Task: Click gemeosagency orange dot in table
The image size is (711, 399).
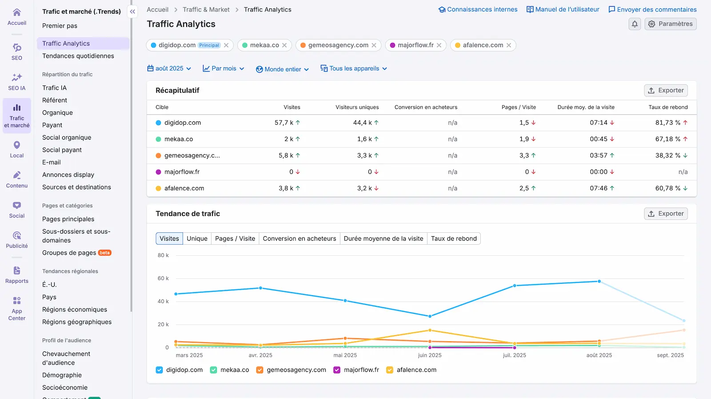Action: [158, 156]
